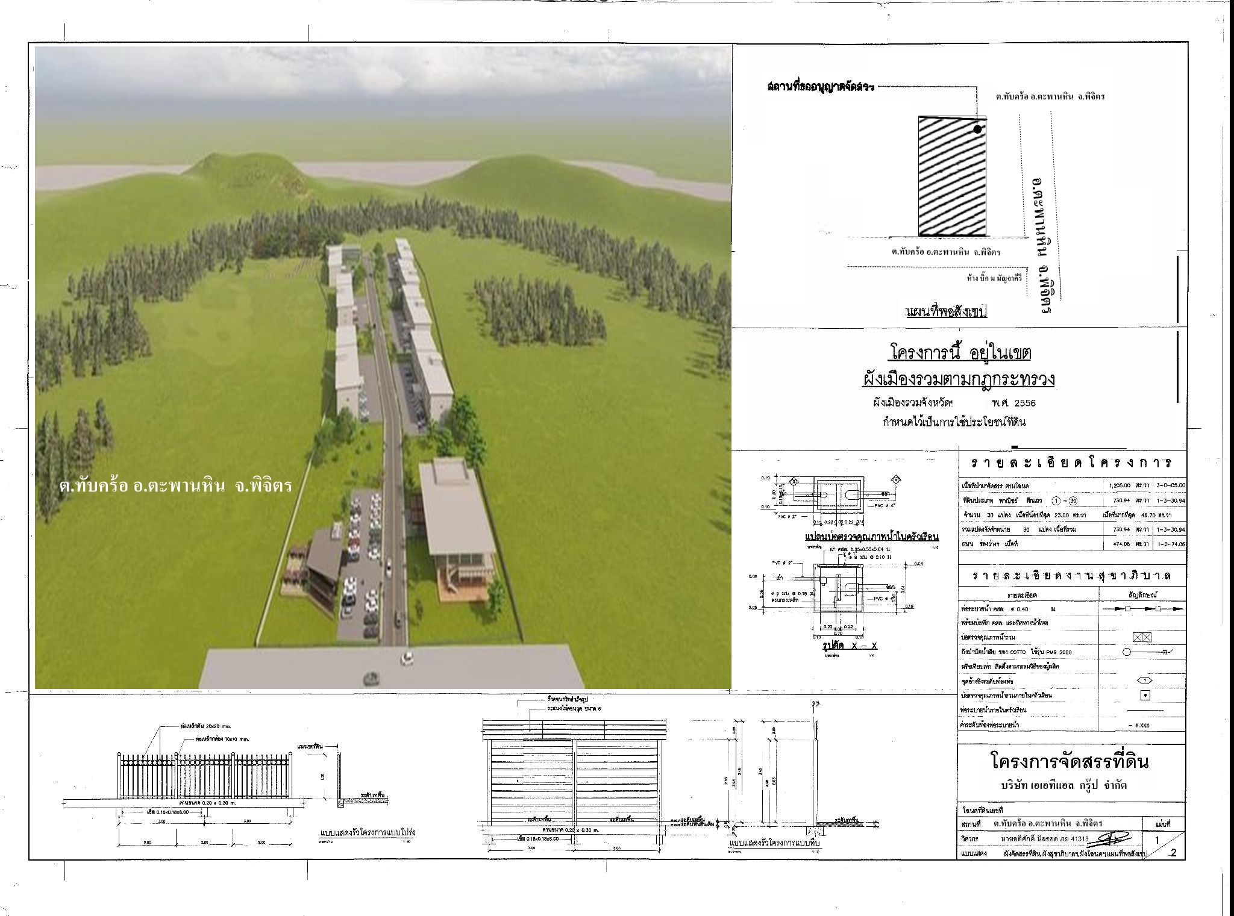Click the white location text on the aerial render
Viewport: 1234px width, 916px height.
coord(175,485)
